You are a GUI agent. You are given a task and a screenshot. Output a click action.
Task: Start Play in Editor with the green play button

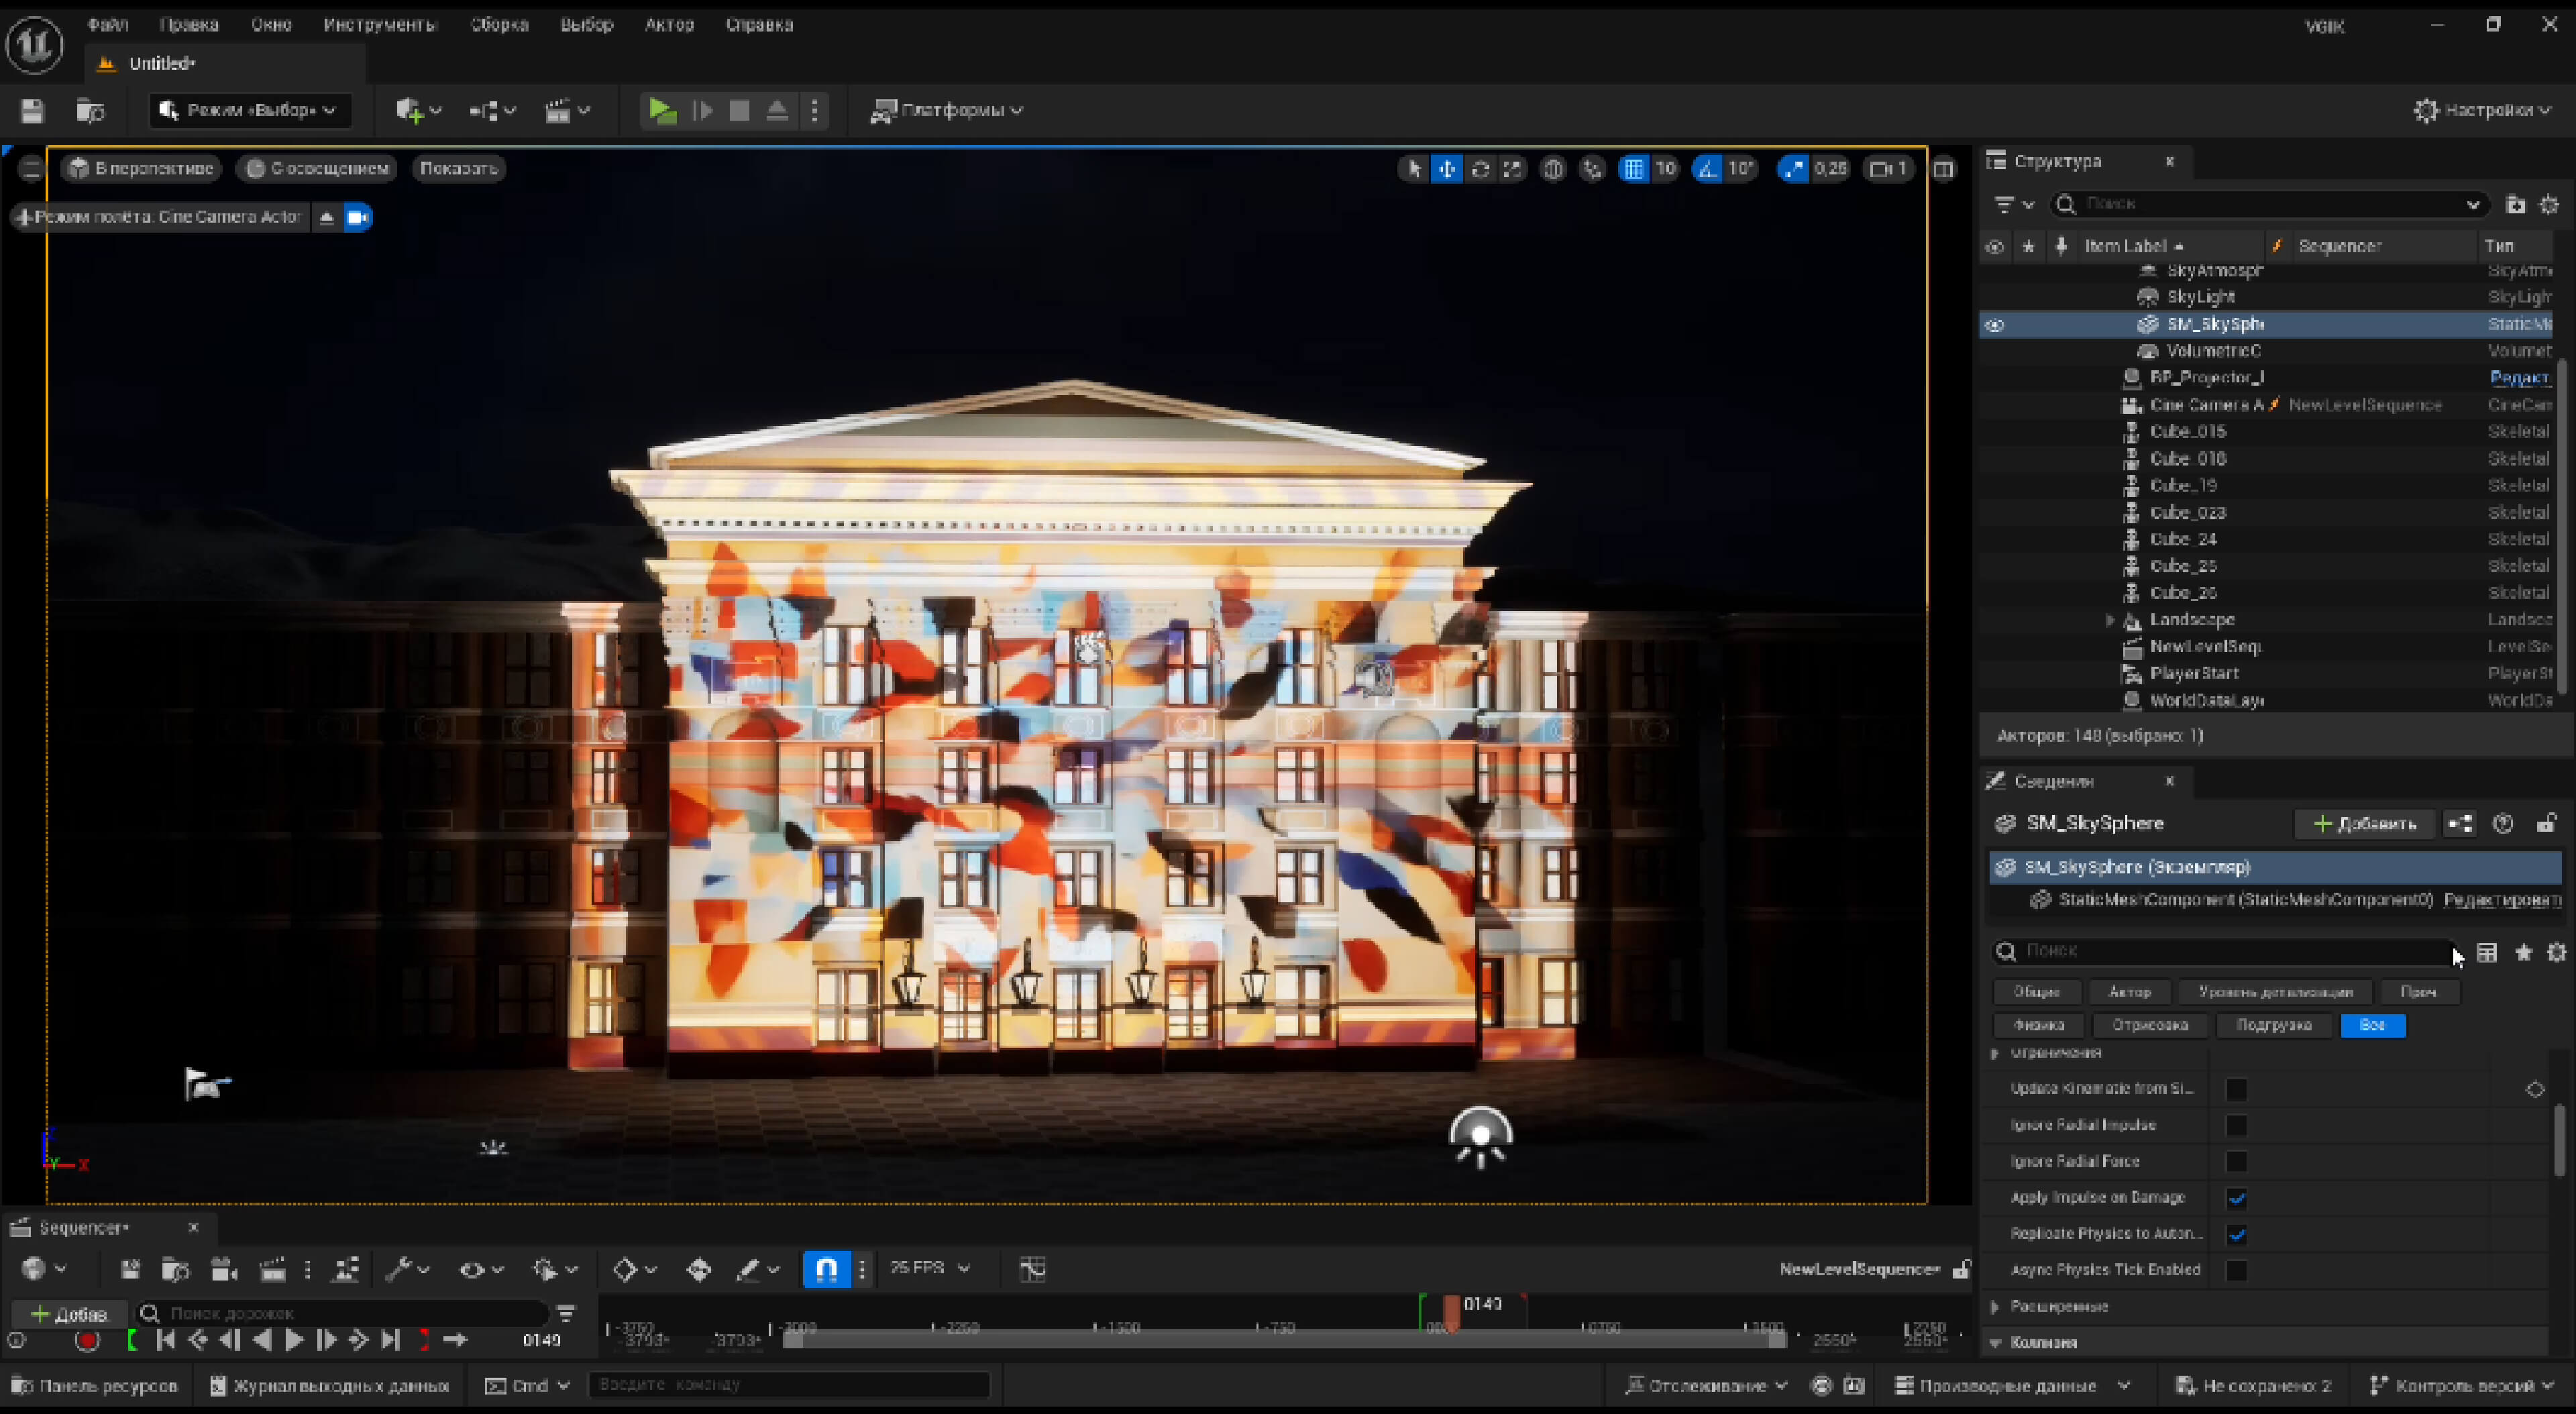point(661,110)
